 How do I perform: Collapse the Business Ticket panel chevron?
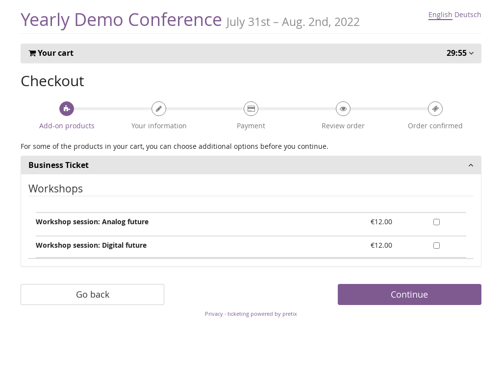click(x=471, y=165)
